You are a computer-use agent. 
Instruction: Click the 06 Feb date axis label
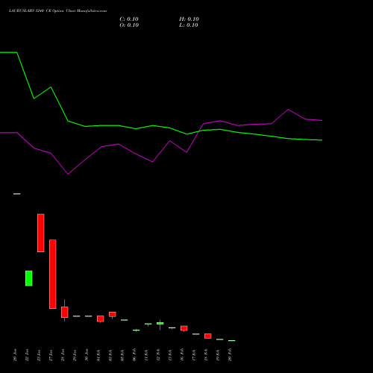[134, 355]
